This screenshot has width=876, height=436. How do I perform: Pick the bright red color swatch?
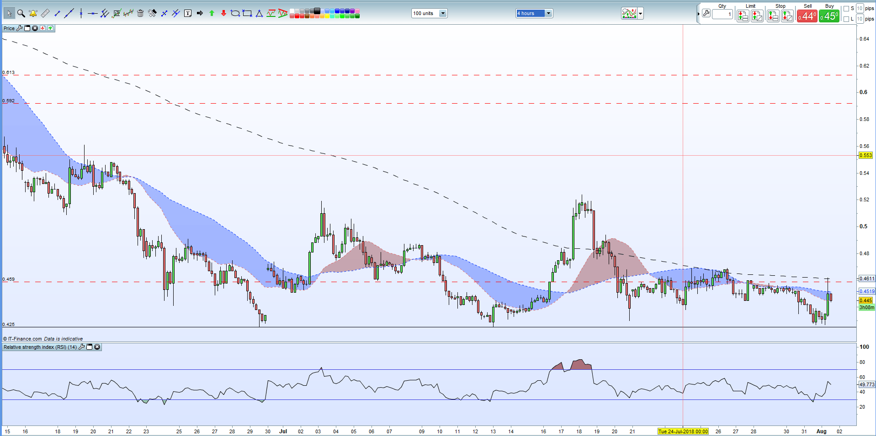click(297, 16)
